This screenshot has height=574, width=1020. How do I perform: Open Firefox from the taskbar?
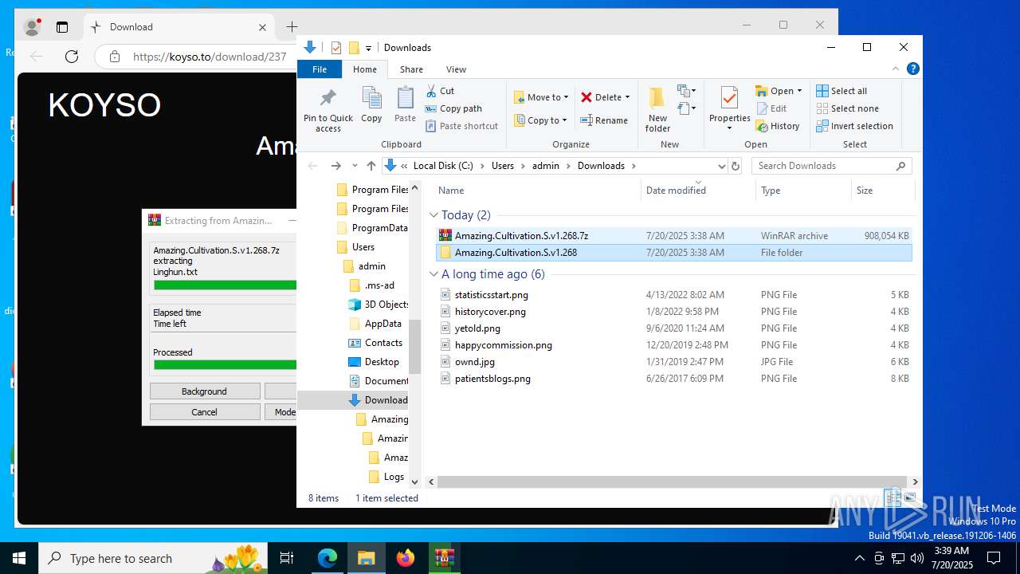406,558
